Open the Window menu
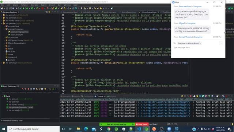 [x=67, y=5]
